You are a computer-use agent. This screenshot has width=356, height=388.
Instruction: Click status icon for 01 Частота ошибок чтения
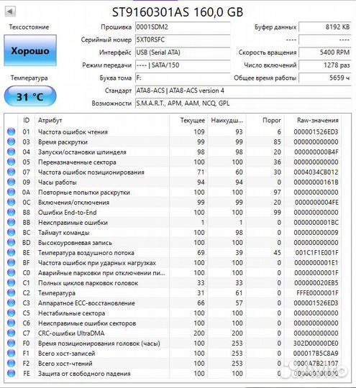pos(12,131)
